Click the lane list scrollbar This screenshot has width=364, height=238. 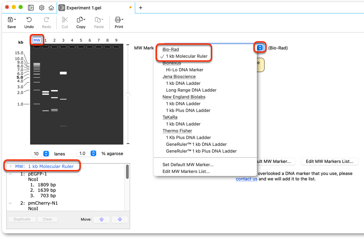pyautogui.click(x=127, y=172)
